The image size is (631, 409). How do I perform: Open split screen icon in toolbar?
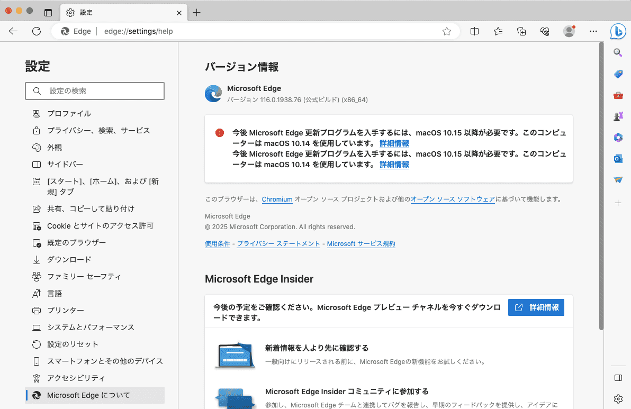pos(474,31)
